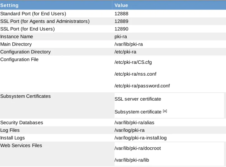Click the 'Security Databases' label
The height and width of the screenshot is (167, 226).
coord(22,123)
